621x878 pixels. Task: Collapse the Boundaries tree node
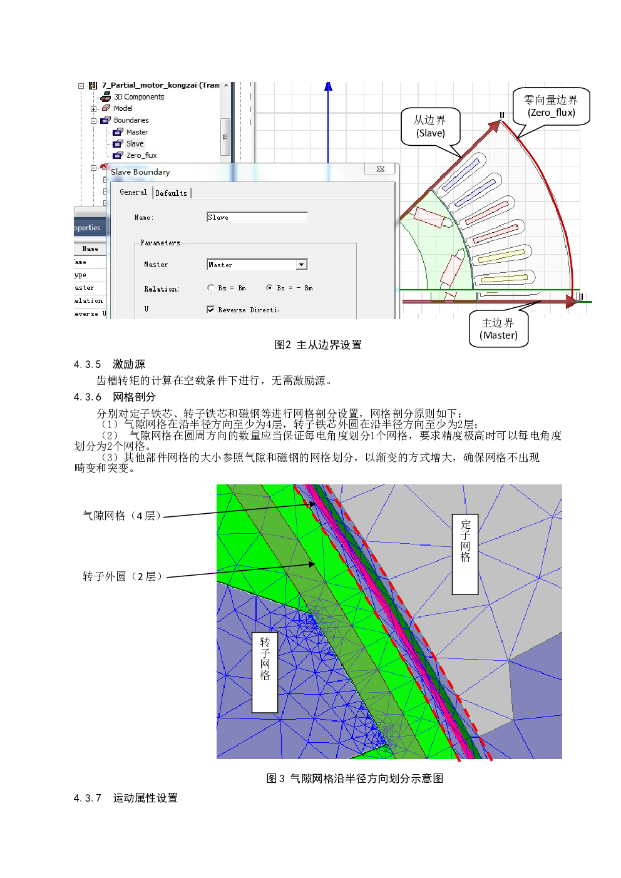(93, 121)
